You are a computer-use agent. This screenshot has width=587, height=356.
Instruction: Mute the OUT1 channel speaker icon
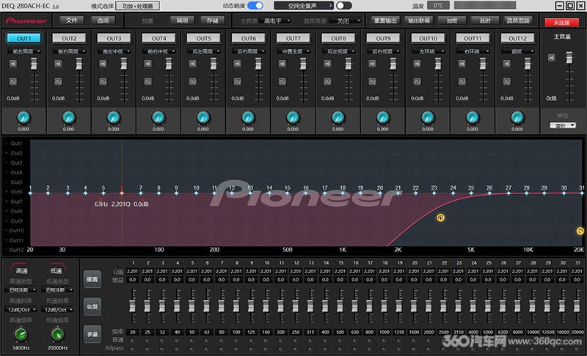(13, 64)
